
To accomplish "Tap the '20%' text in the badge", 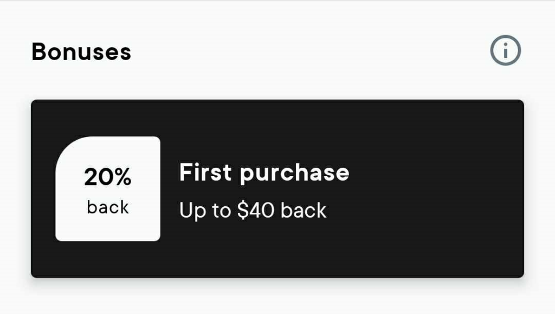I will pyautogui.click(x=108, y=177).
